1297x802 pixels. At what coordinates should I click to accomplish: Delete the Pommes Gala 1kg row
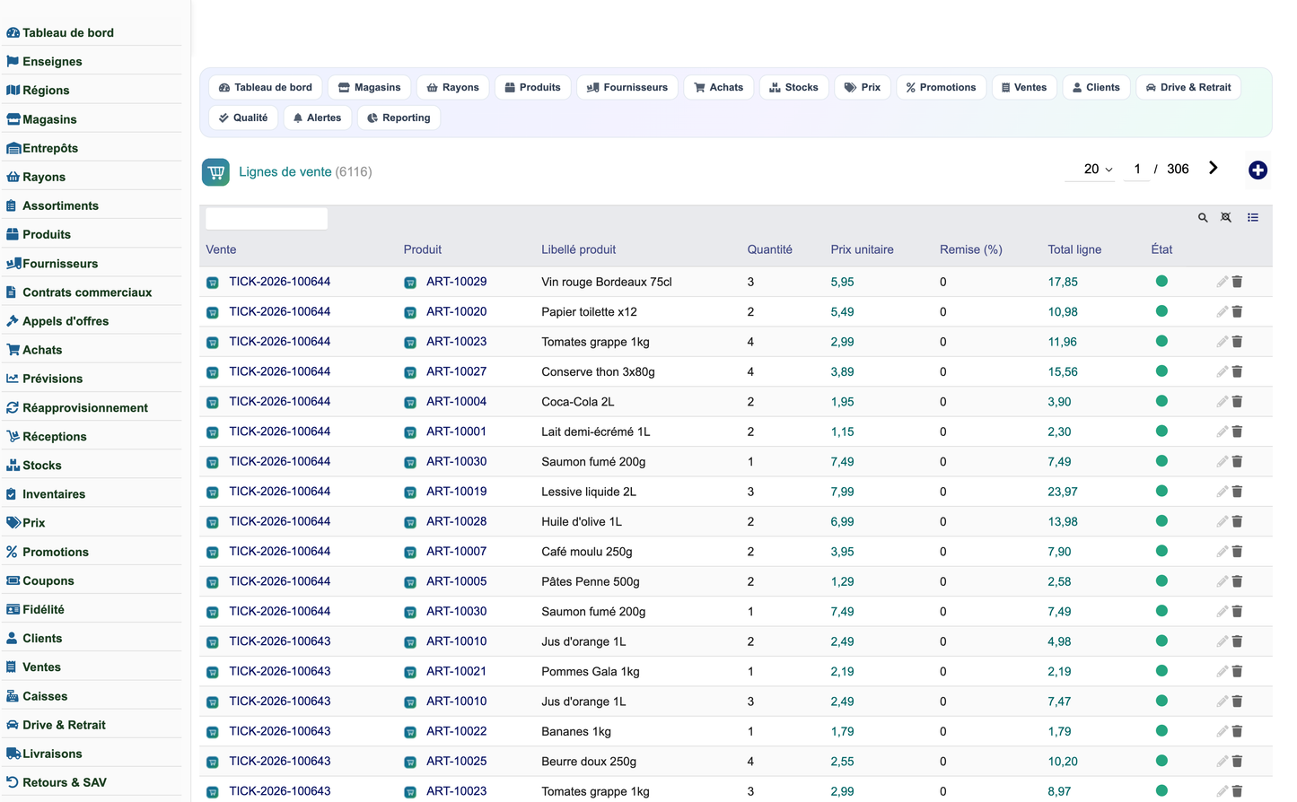1237,671
